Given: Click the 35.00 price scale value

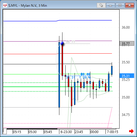Looking at the screenshot, I should pyautogui.click(x=126, y=97).
